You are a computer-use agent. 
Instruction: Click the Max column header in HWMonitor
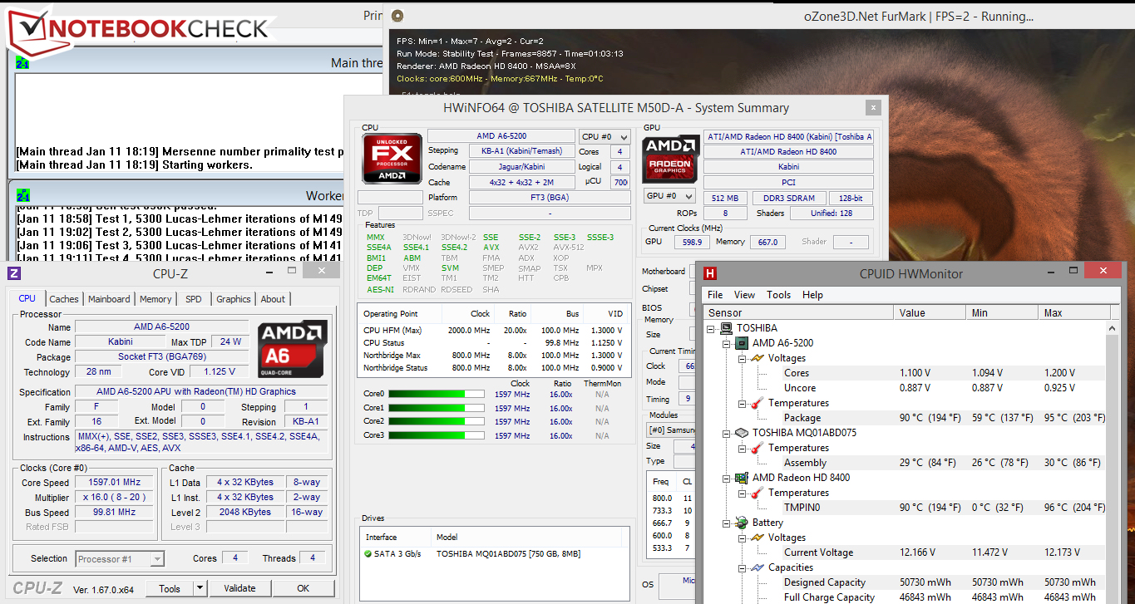[1073, 313]
